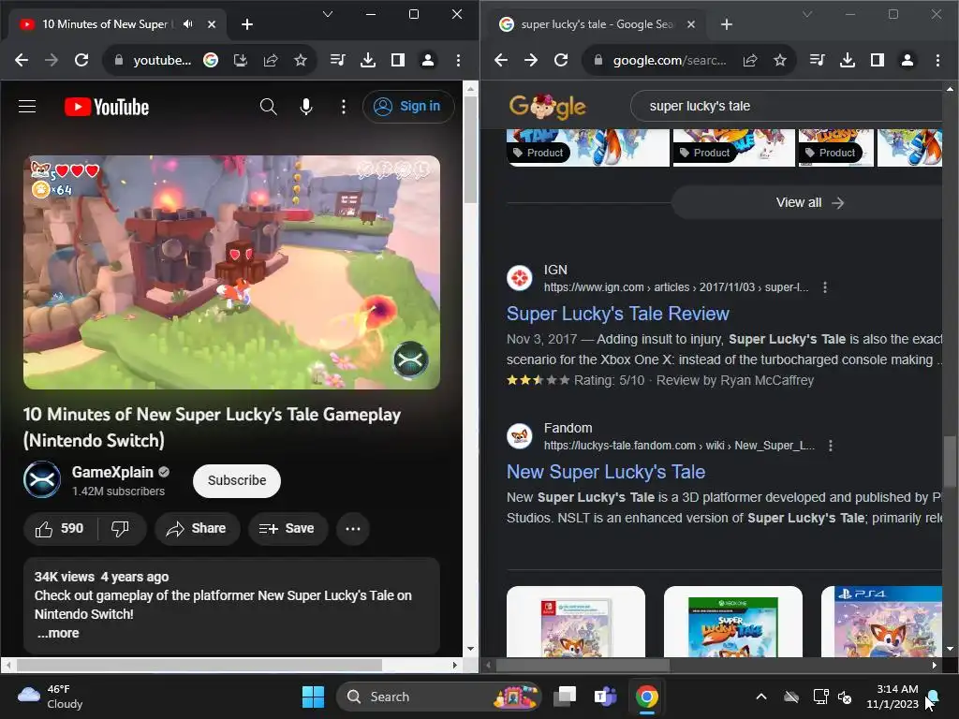This screenshot has height=719, width=959.
Task: Reload the YouTube page
Action: (81, 60)
